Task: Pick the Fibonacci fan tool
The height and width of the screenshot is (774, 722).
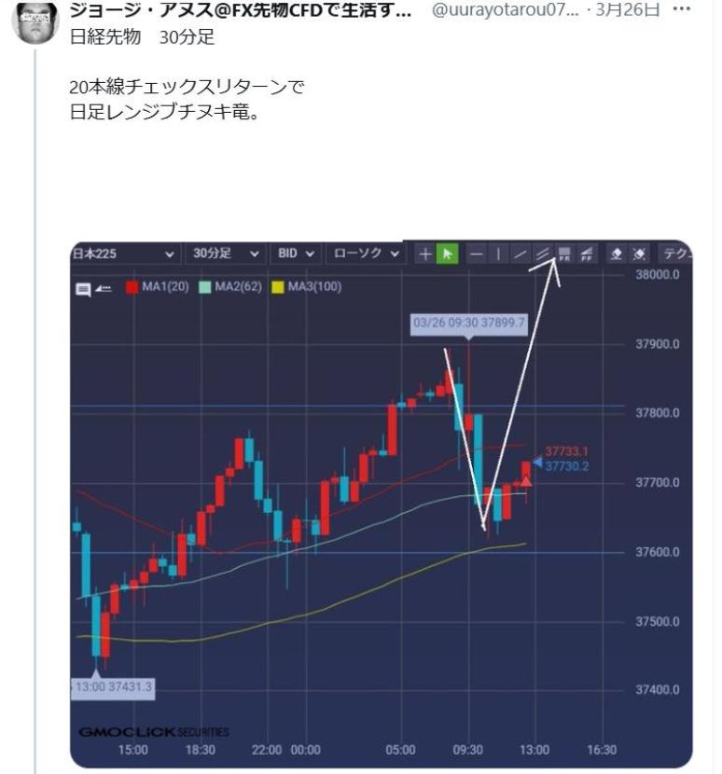Action: 587,254
